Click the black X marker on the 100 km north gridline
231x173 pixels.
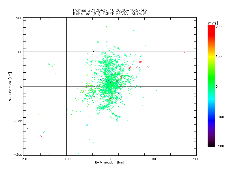(x=93, y=51)
